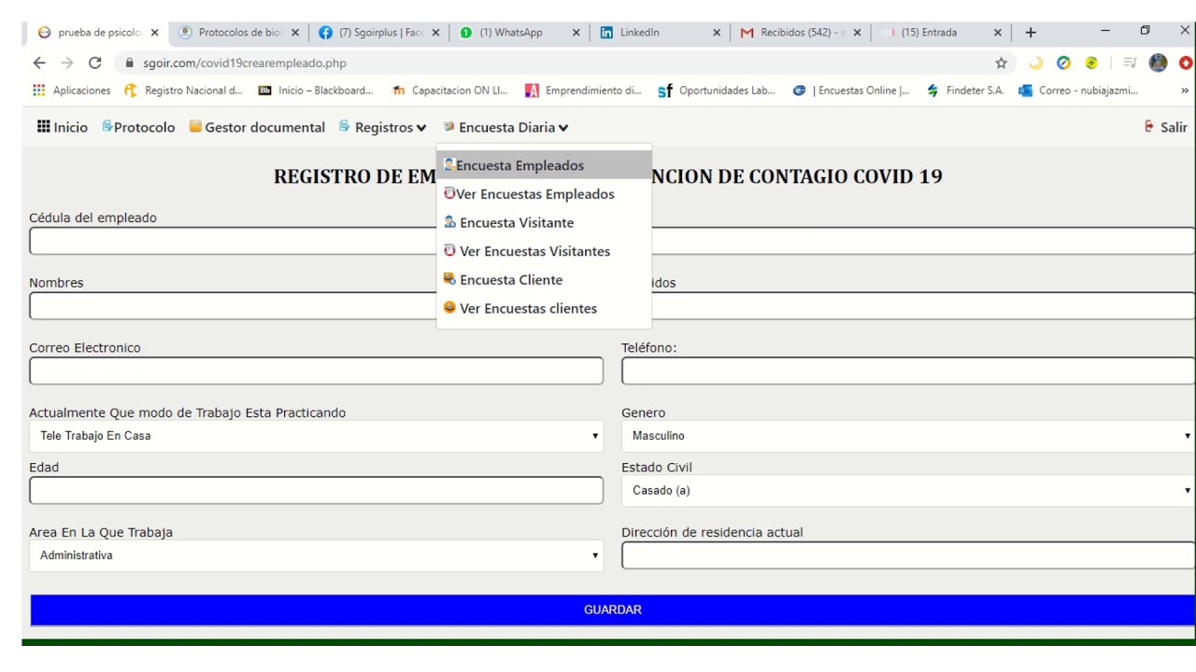Click the blue GUARDAR button
The width and height of the screenshot is (1196, 672).
pyautogui.click(x=613, y=609)
